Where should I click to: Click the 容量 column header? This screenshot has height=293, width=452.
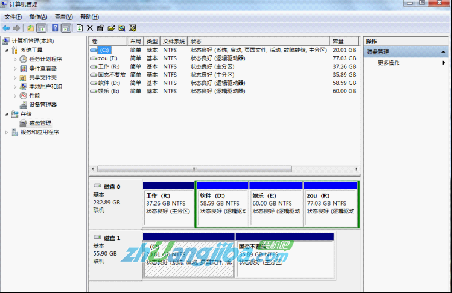344,41
